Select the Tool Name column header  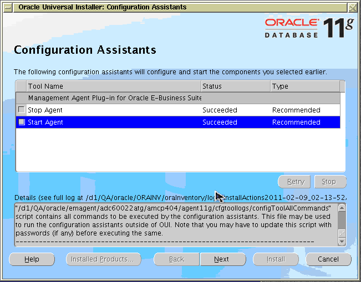click(x=114, y=86)
